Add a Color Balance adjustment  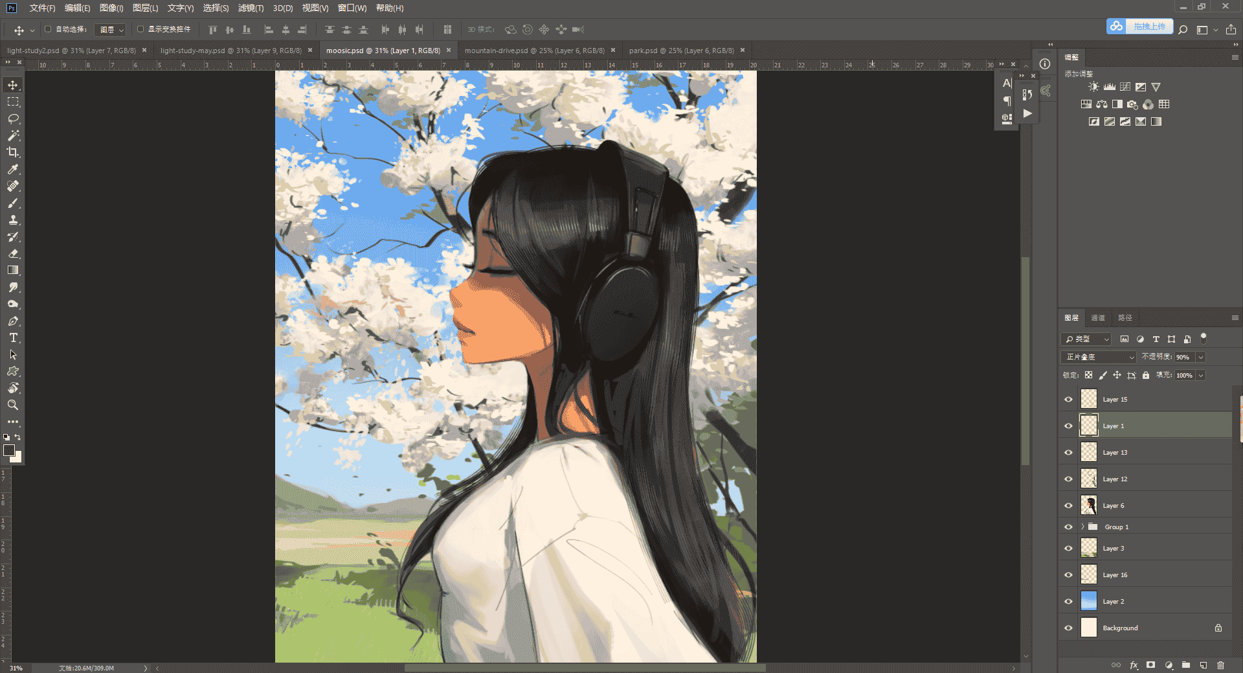[x=1101, y=104]
